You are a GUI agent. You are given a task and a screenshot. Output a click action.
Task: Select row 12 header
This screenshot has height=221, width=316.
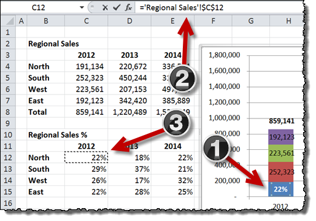(8, 158)
